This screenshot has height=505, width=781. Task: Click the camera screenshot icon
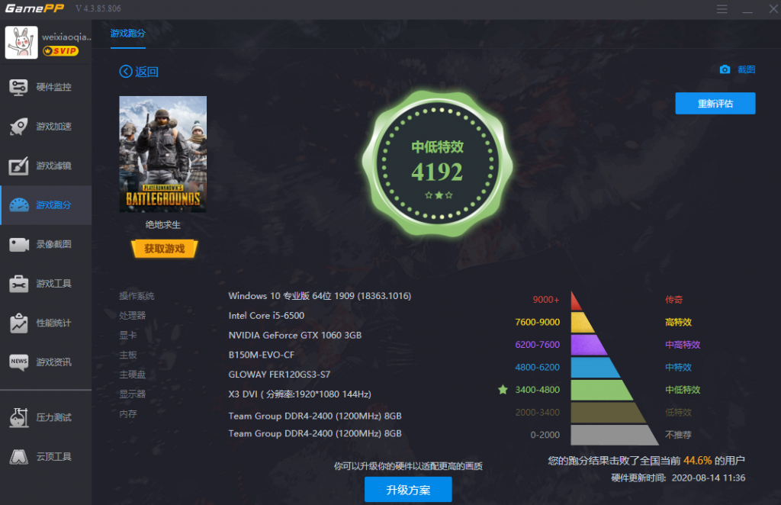pyautogui.click(x=725, y=69)
